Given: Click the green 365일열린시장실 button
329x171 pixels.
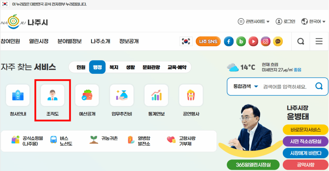Looking at the screenshot, I should pyautogui.click(x=253, y=165).
